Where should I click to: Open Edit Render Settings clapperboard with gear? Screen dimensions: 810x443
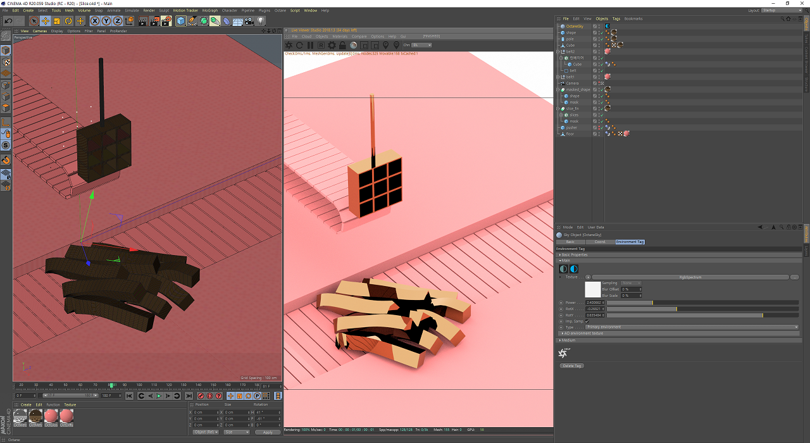tap(166, 21)
